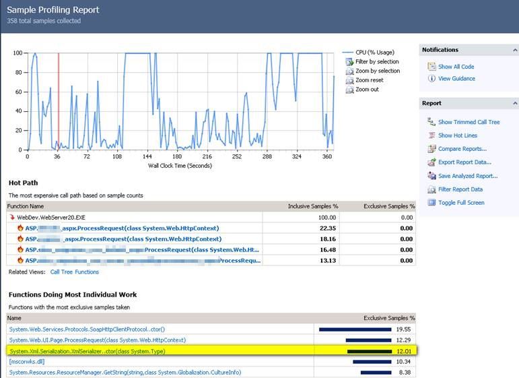Open System.Web.UI.Page.ProcessRequest function
519x378 pixels.
click(x=98, y=340)
